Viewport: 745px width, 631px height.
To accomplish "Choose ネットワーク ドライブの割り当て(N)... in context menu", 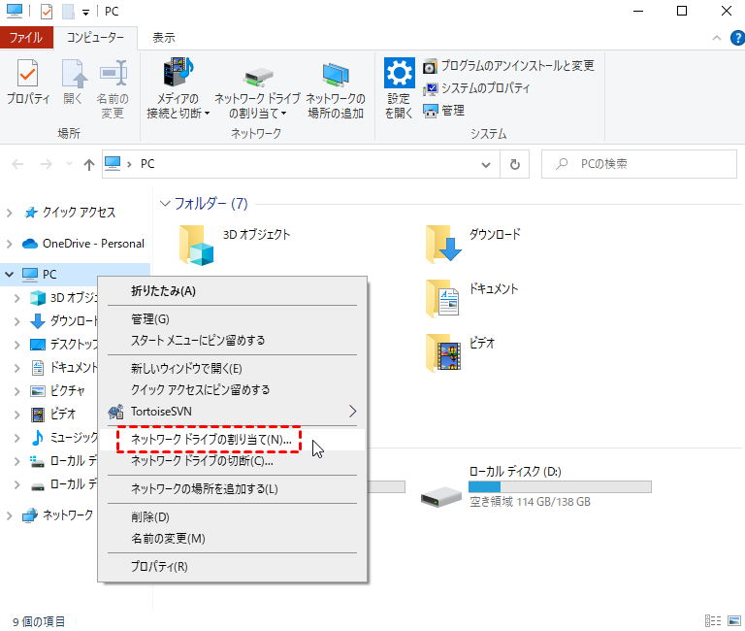I will (233, 440).
